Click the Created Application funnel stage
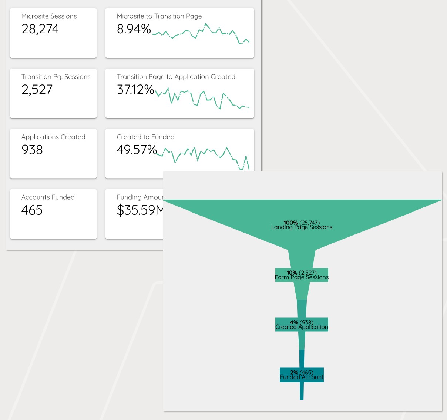Viewport: 447px width, 420px height. coord(302,324)
